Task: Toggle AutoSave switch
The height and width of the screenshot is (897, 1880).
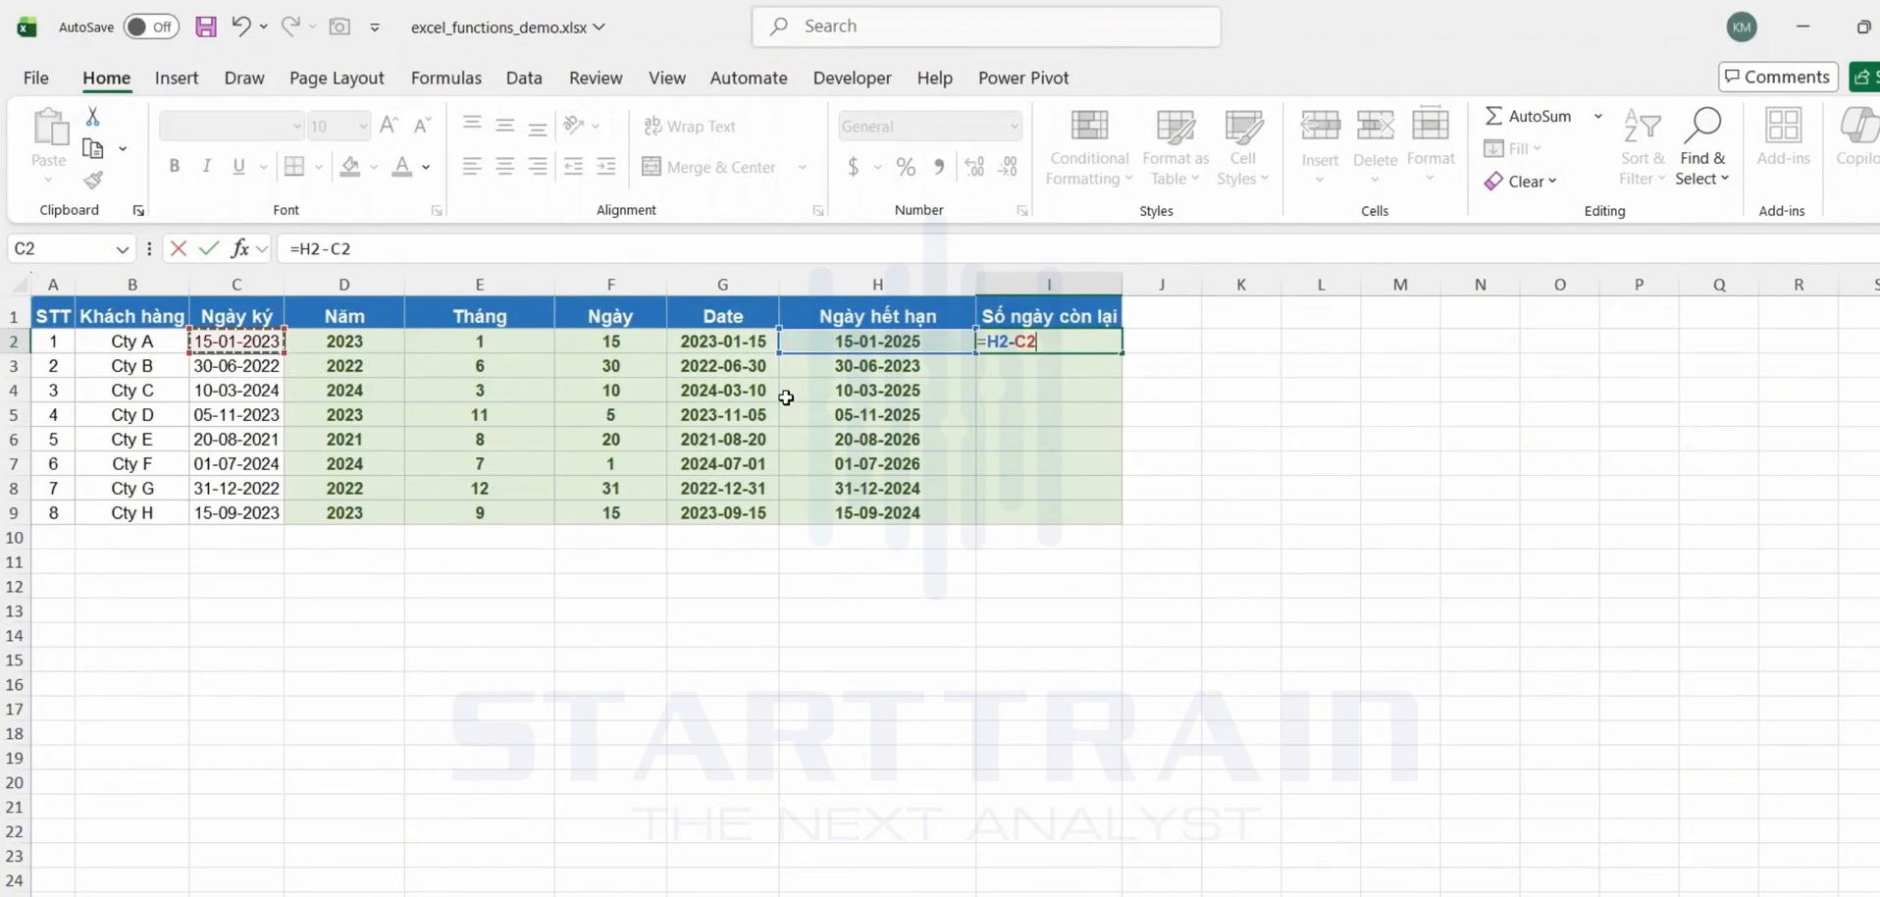Action: [151, 26]
